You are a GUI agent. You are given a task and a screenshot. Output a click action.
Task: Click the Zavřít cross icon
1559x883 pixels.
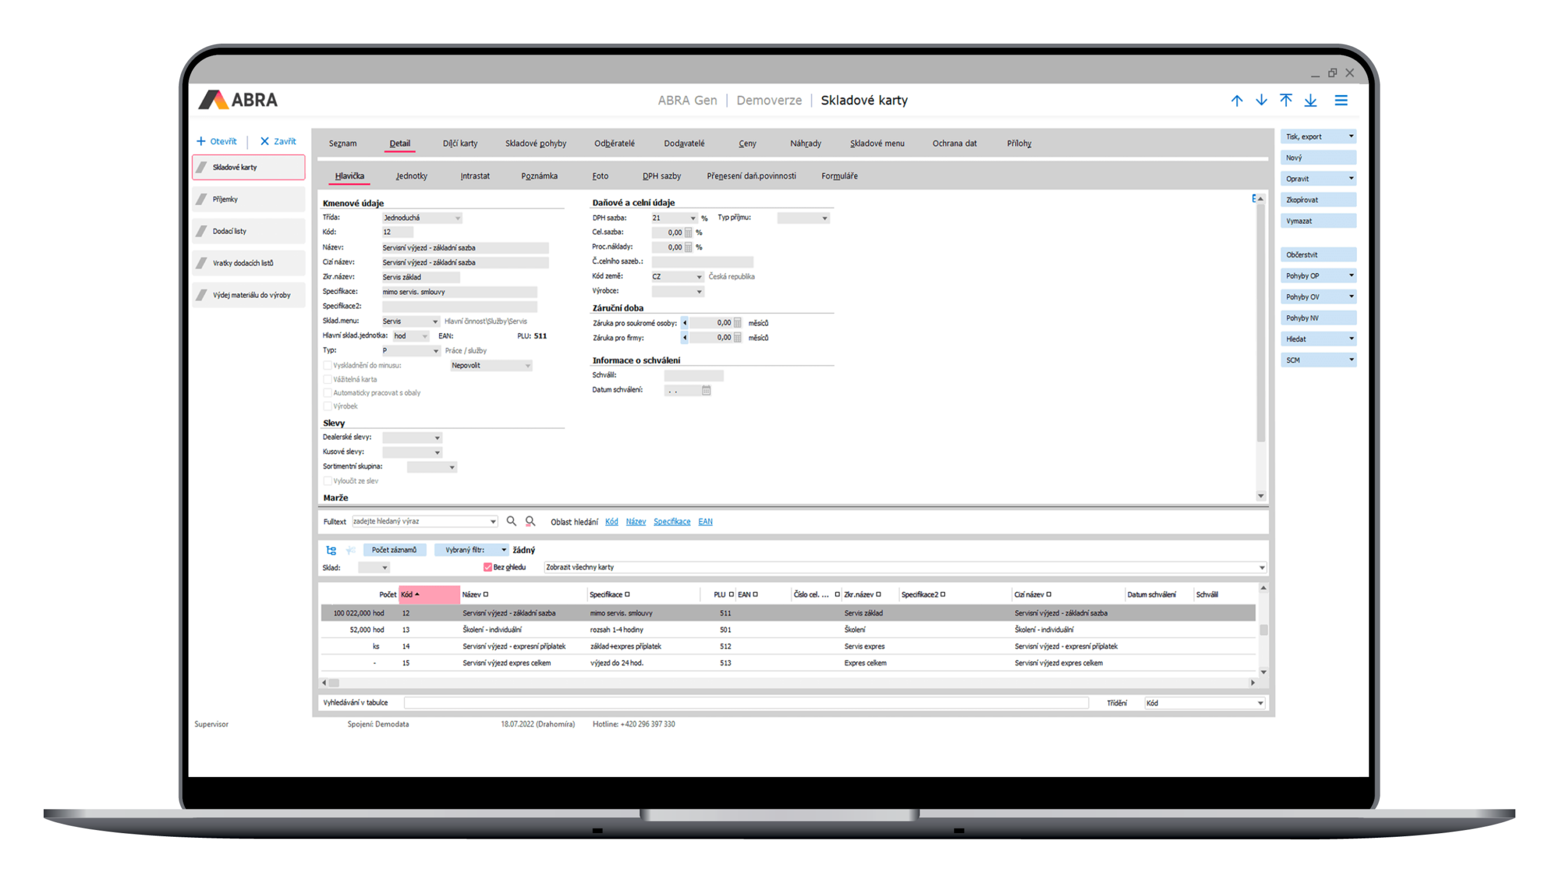[265, 141]
